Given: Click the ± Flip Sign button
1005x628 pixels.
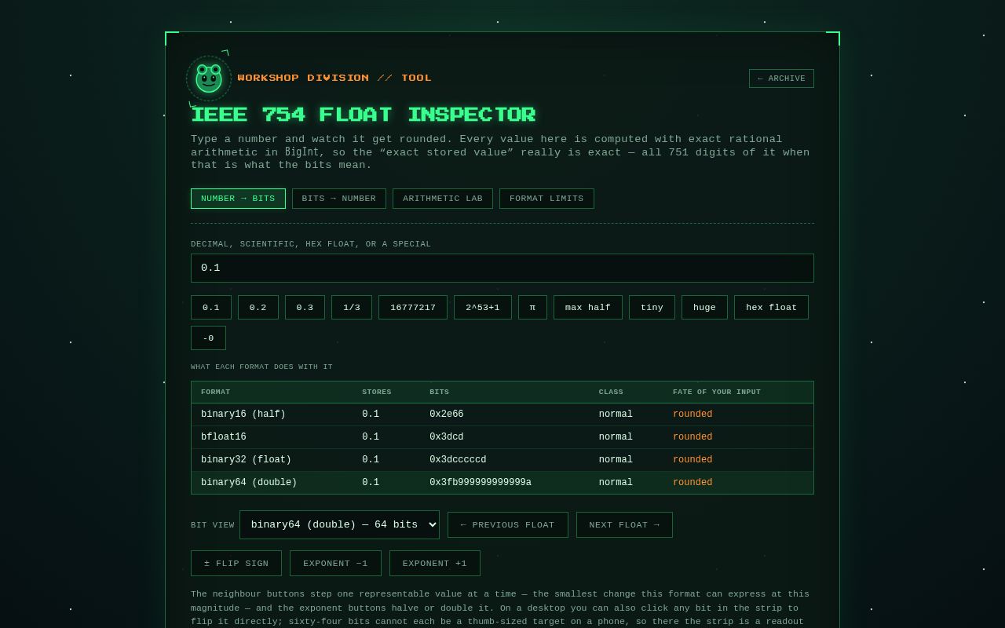Looking at the screenshot, I should 236,563.
